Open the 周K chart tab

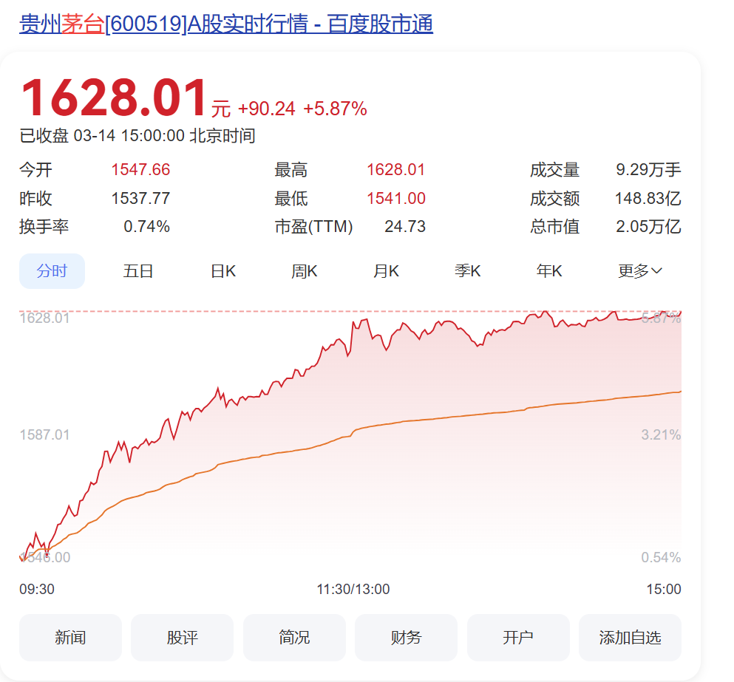click(305, 271)
